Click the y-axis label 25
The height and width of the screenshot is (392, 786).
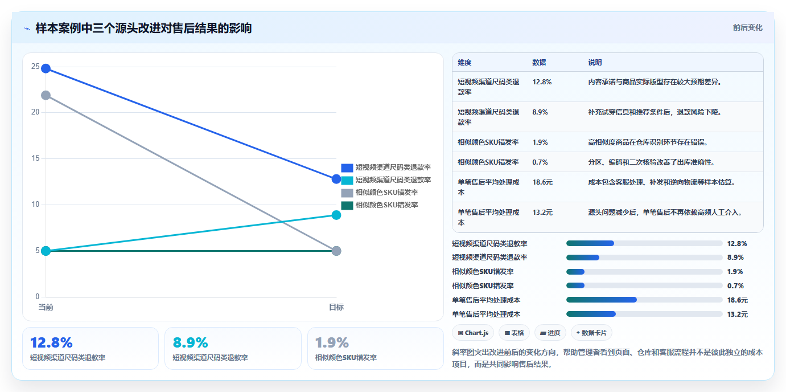(x=35, y=67)
